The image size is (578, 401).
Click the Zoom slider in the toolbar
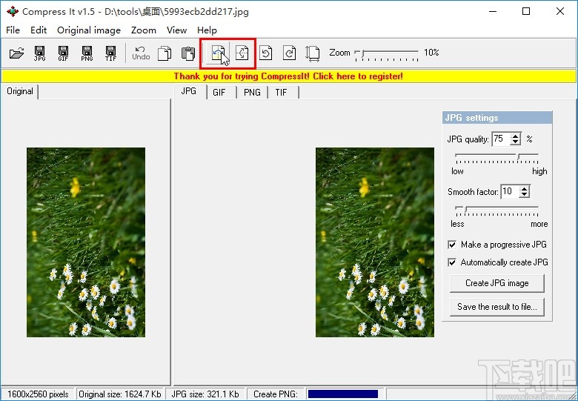(x=386, y=53)
